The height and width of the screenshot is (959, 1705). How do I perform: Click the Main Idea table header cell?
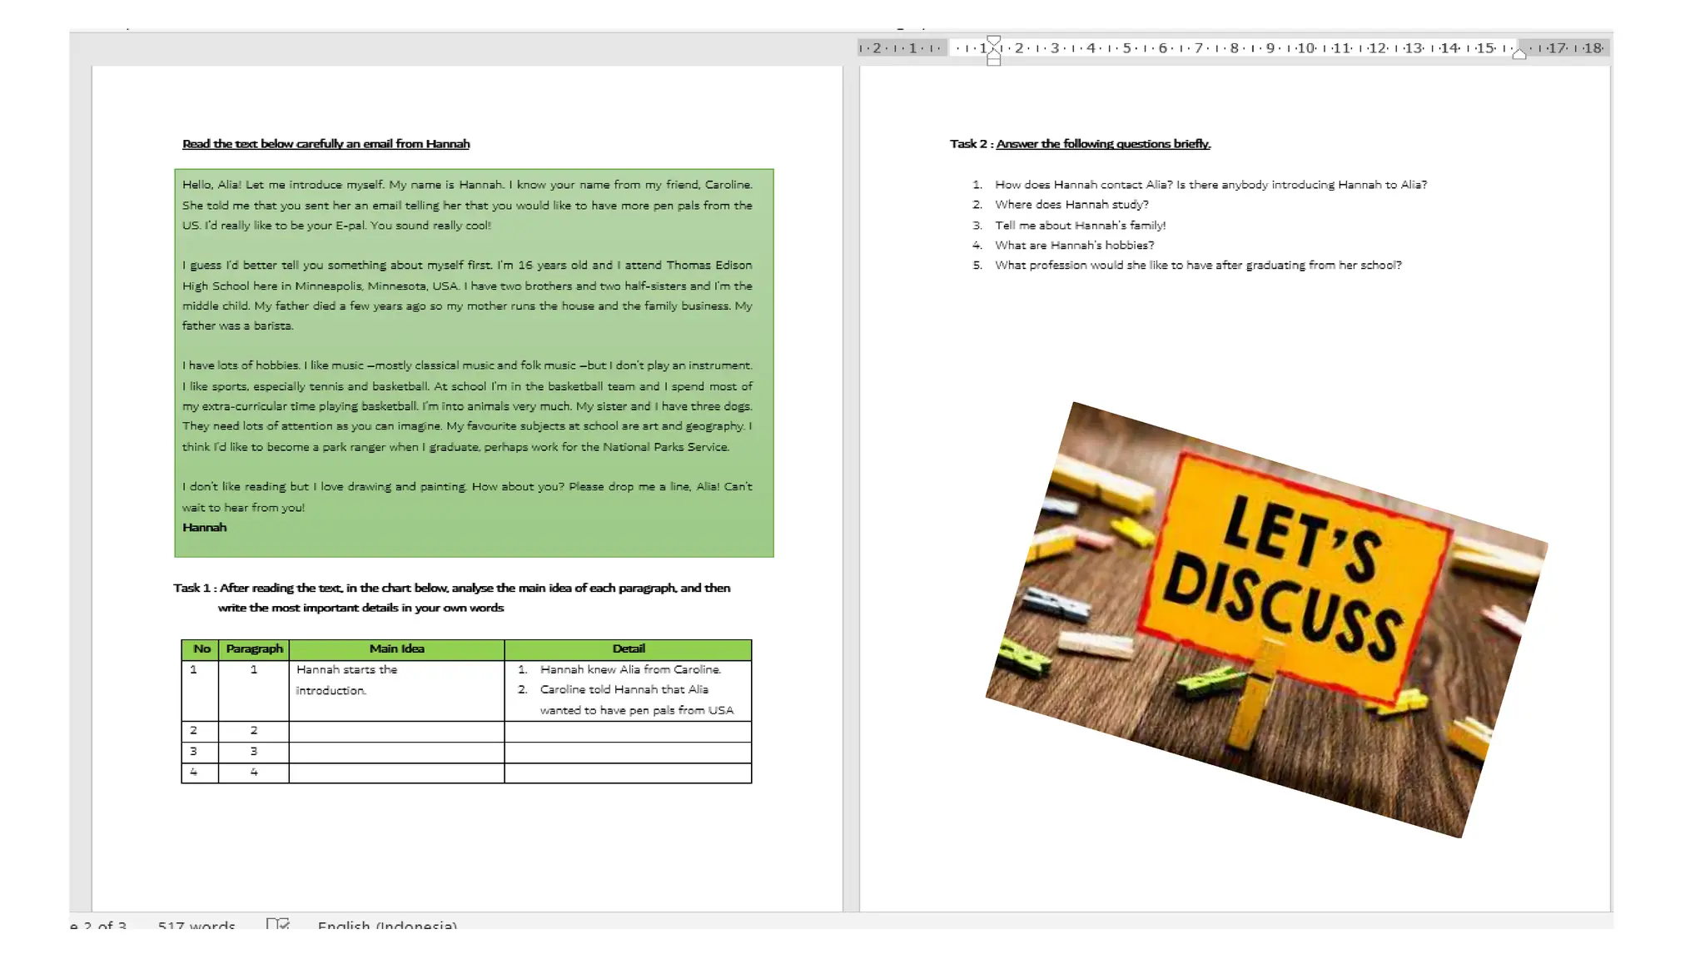coord(396,649)
